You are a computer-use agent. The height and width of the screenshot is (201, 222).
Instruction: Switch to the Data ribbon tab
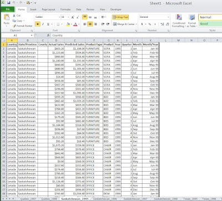(78, 9)
